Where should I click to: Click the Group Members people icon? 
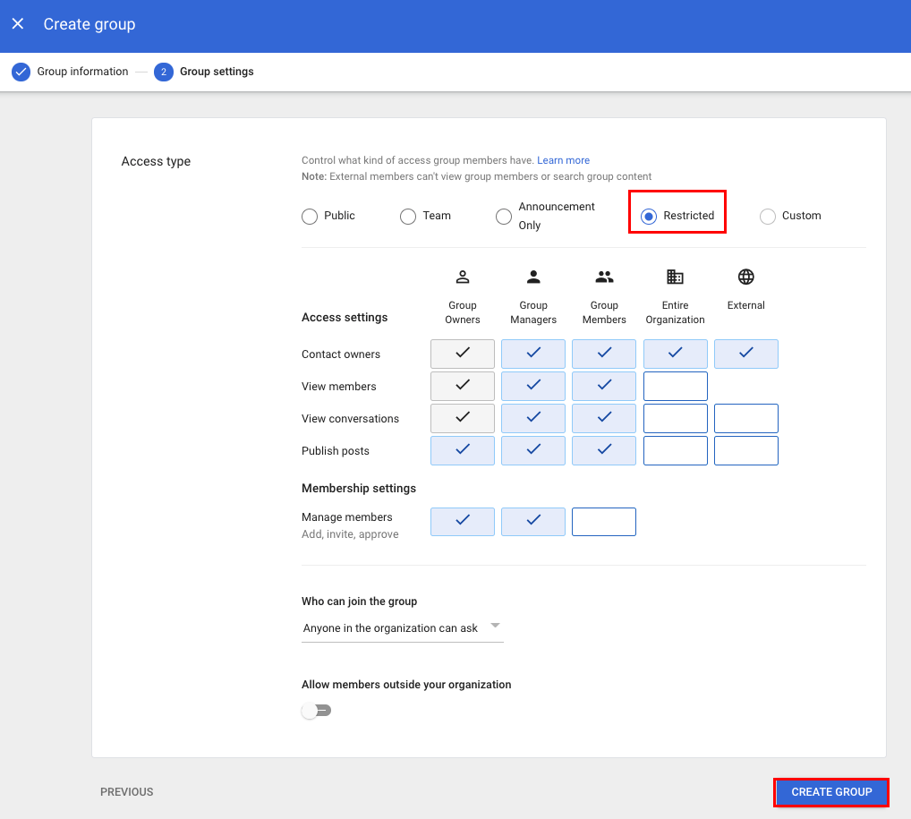tap(604, 277)
